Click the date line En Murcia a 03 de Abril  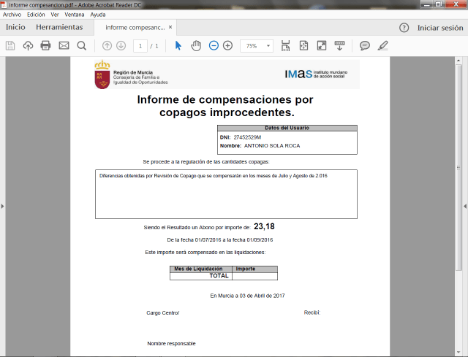tap(247, 296)
